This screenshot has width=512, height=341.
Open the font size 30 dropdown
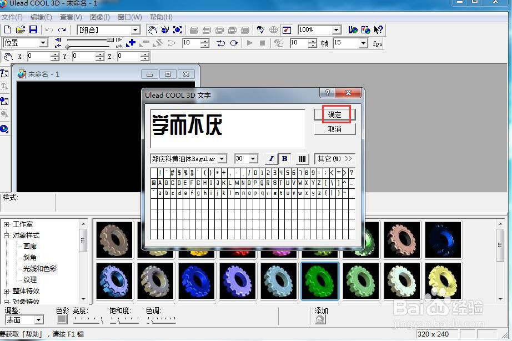[x=253, y=159]
